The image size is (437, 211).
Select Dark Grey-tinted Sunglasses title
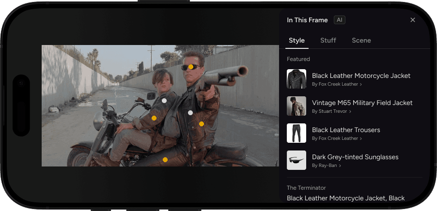pos(355,157)
